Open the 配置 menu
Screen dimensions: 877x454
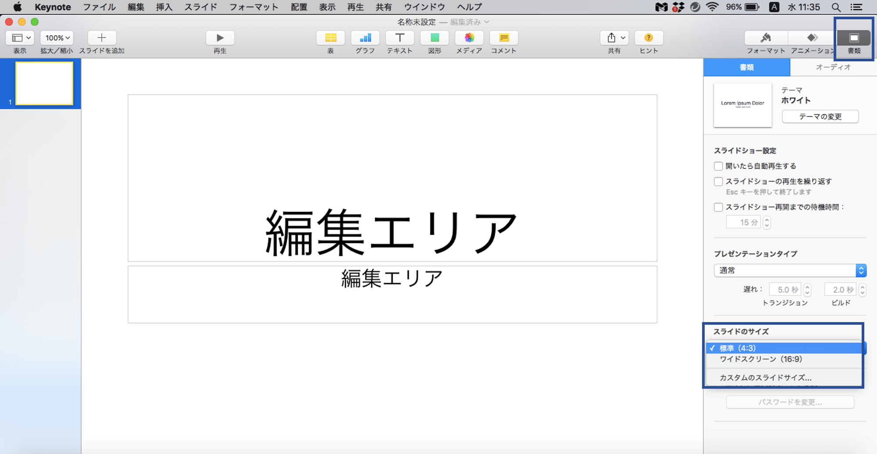coord(299,7)
